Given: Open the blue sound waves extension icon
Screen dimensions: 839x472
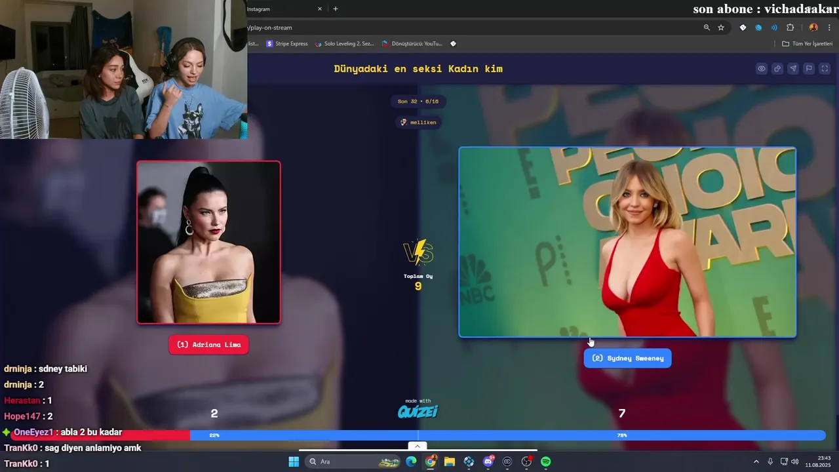Looking at the screenshot, I should (774, 28).
